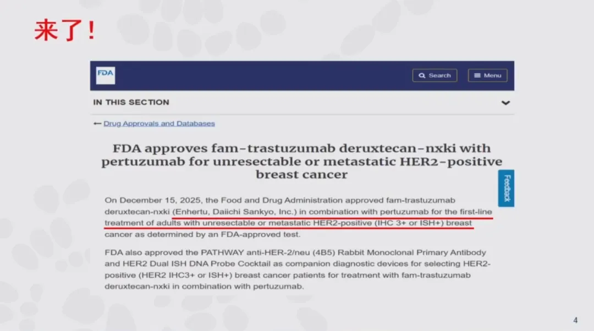This screenshot has width=594, height=331.
Task: Click the paragraph about PATHWAY anti-HER-2/neu antibody
Action: point(298,270)
